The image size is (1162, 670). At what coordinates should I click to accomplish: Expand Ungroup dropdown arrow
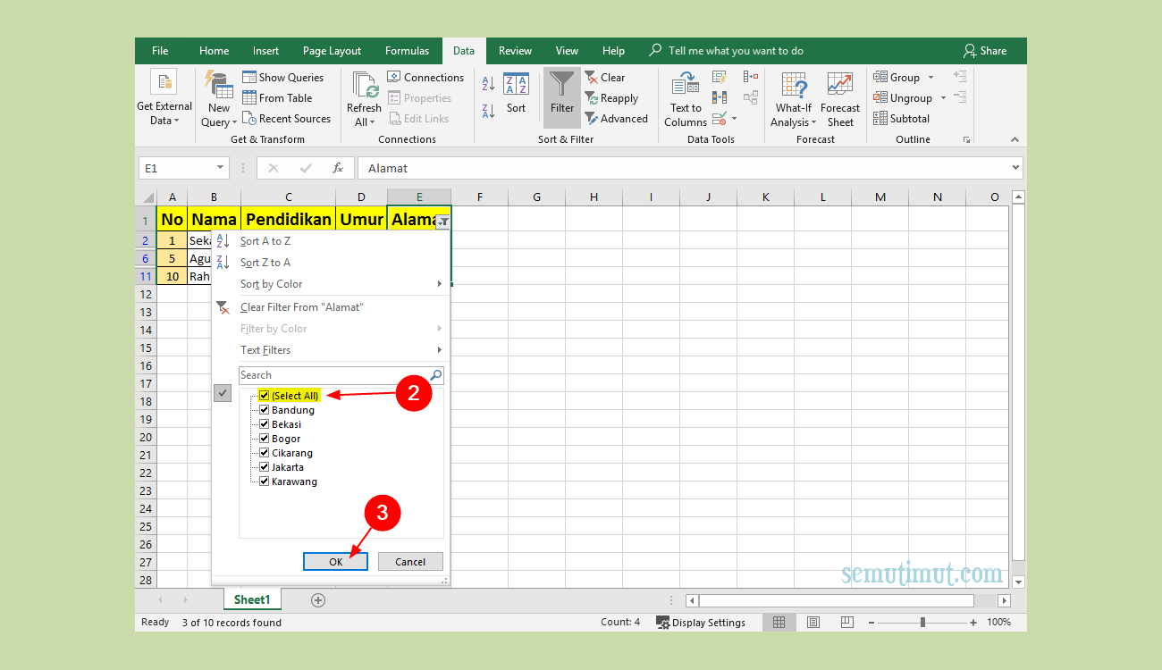[x=942, y=98]
